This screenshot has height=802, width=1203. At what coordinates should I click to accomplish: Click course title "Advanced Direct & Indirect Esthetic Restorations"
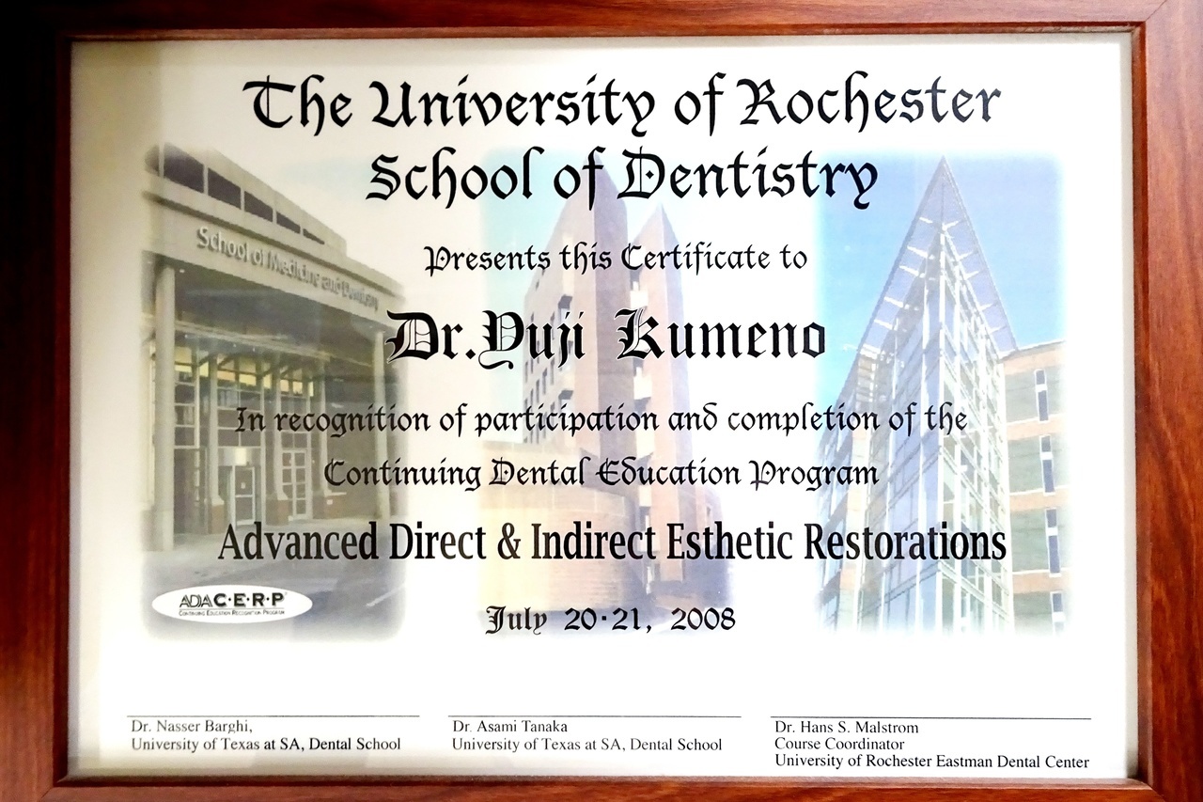tap(612, 543)
